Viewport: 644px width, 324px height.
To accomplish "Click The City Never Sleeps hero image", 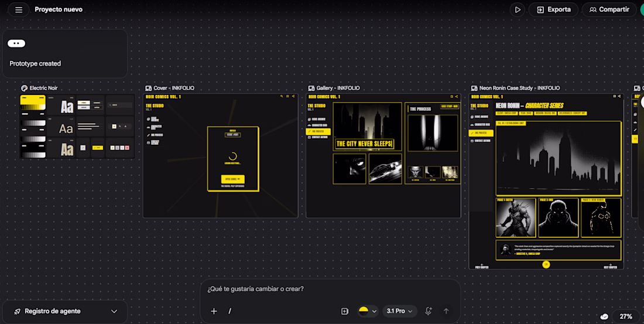I will pyautogui.click(x=367, y=126).
